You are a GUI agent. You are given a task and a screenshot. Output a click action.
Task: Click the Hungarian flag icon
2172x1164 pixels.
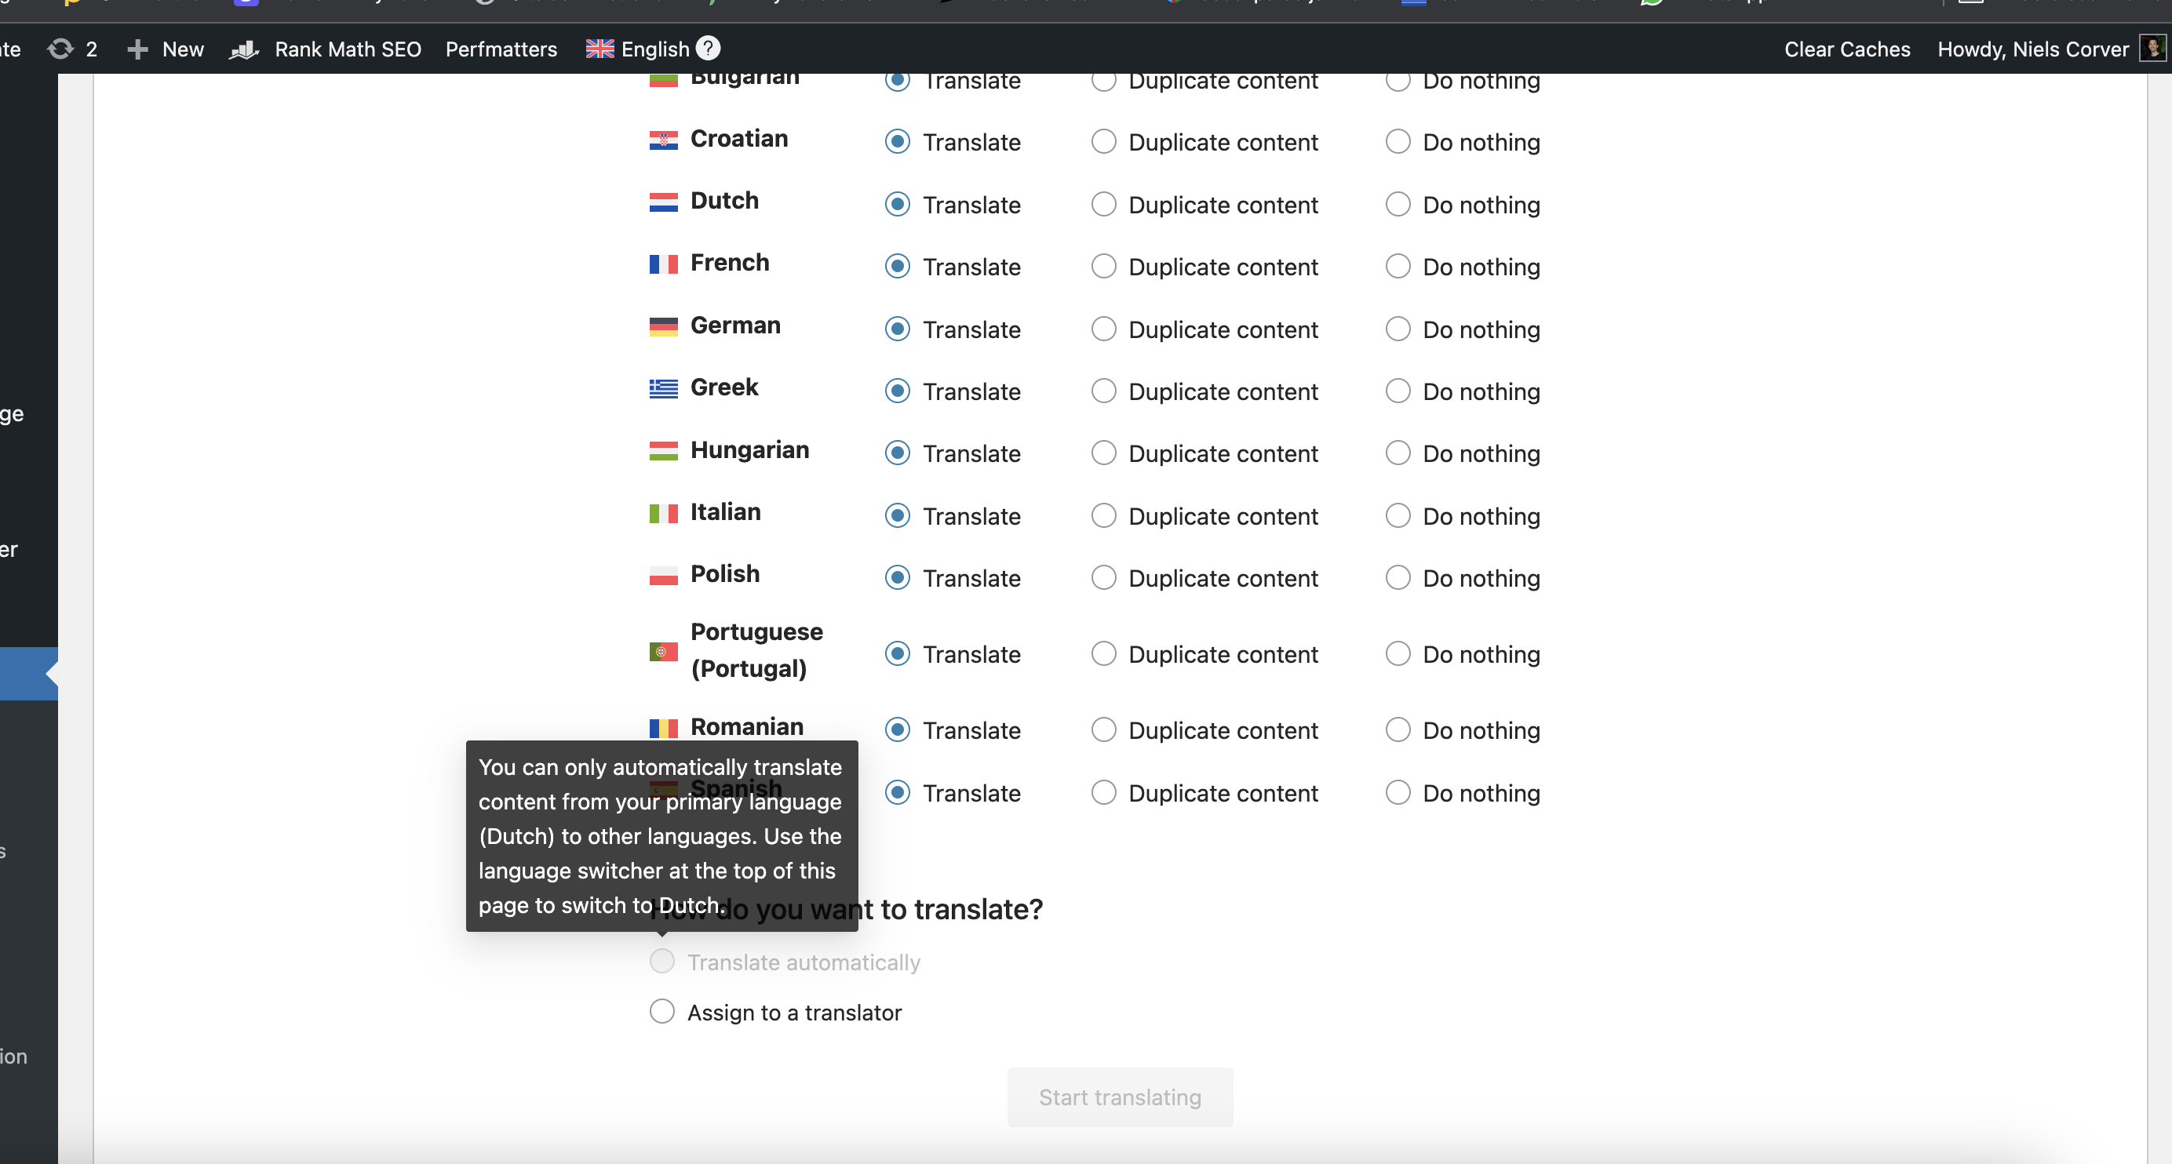coord(664,451)
